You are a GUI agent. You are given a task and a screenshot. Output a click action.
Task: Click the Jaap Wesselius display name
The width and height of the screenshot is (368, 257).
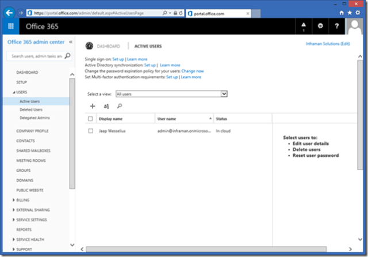(x=112, y=131)
